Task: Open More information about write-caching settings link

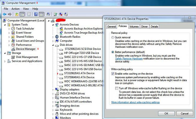Action: [x=135, y=102]
